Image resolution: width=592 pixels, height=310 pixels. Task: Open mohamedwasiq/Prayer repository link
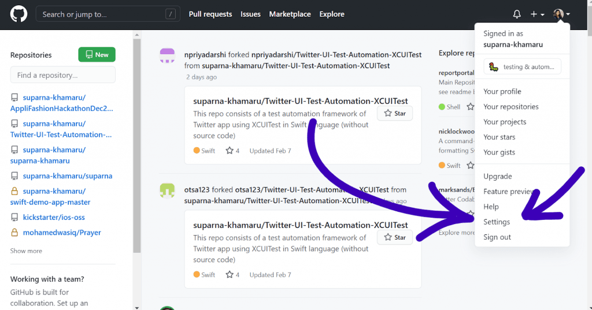(62, 233)
